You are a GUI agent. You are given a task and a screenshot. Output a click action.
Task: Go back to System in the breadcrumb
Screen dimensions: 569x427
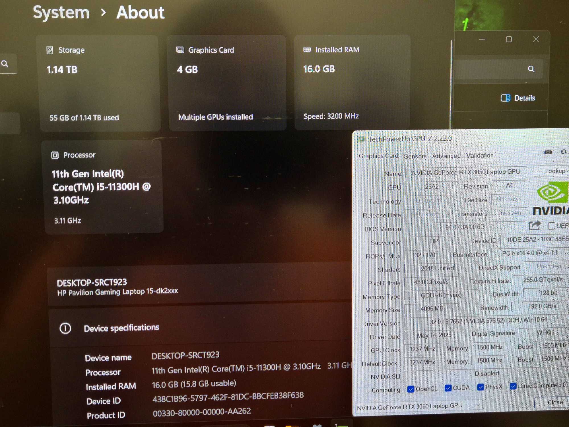(61, 13)
